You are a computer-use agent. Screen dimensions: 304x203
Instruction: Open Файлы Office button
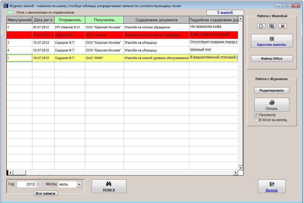point(272,59)
